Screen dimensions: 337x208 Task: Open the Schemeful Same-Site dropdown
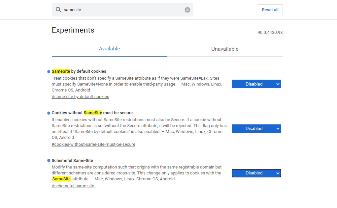256,173
